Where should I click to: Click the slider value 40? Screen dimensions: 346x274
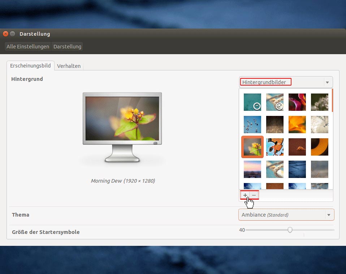click(242, 230)
